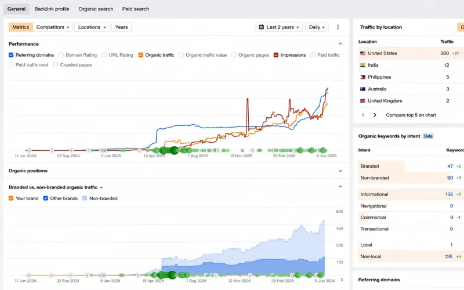The width and height of the screenshot is (464, 290).
Task: Click the Non-local keywords count 136
Action: (x=448, y=256)
